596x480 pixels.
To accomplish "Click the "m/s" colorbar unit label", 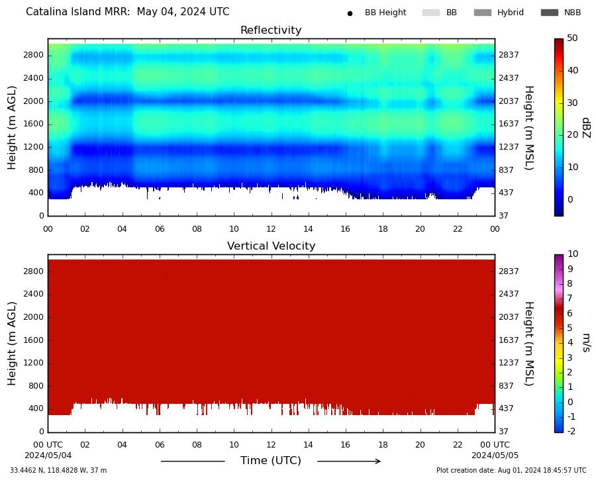I will (x=586, y=343).
